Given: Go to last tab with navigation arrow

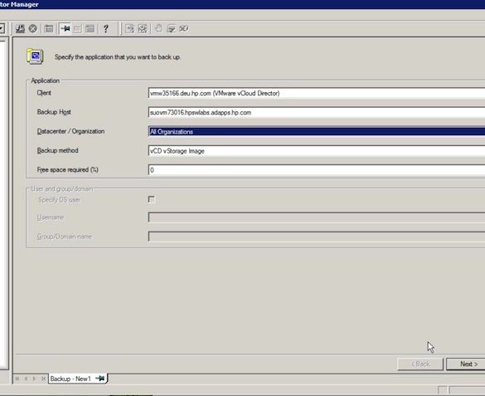Looking at the screenshot, I should click(x=43, y=379).
